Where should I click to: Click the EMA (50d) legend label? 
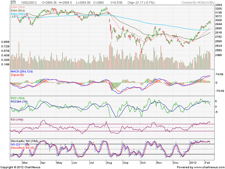pyautogui.click(x=18, y=11)
